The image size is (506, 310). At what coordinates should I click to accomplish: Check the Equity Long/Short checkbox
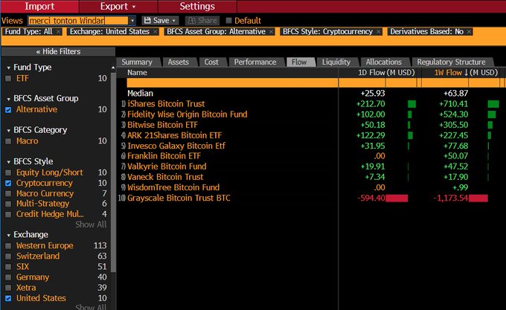coord(8,172)
